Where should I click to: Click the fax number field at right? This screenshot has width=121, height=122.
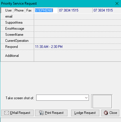(107, 10)
